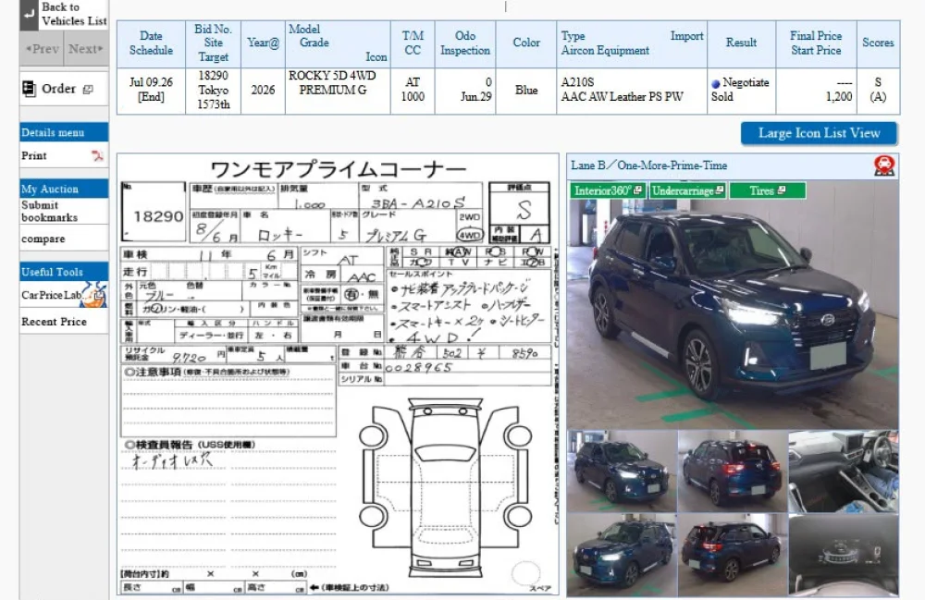Image resolution: width=925 pixels, height=600 pixels.
Task: Open Car Price Lab tool
Action: pos(51,295)
